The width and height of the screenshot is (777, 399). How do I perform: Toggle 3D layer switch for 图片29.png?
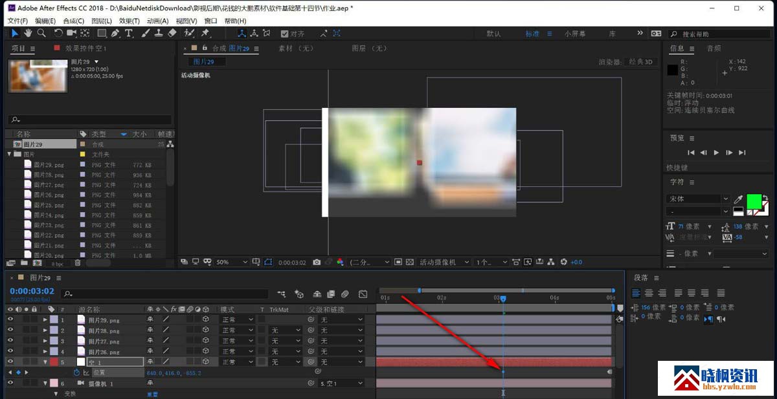[x=205, y=319]
